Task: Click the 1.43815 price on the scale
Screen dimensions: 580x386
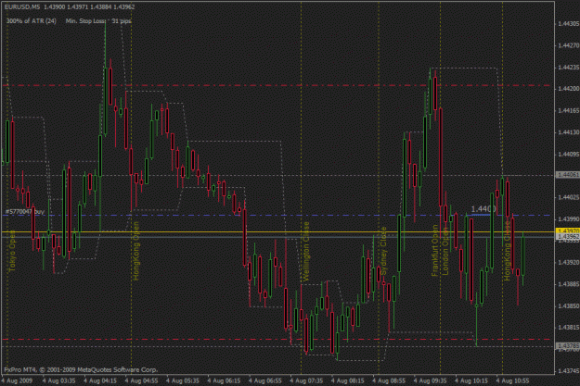Action: click(569, 328)
